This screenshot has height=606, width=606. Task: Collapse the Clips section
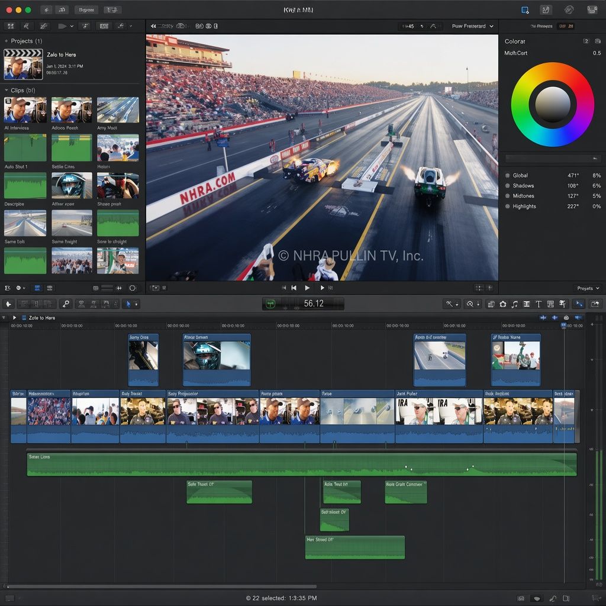click(6, 90)
